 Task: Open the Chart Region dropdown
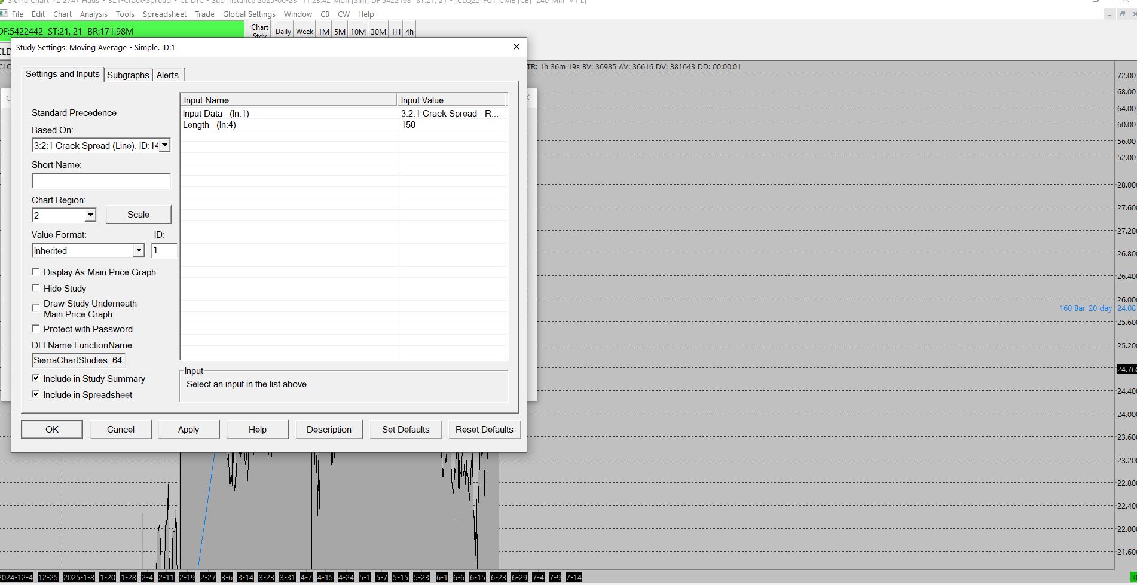tap(90, 215)
